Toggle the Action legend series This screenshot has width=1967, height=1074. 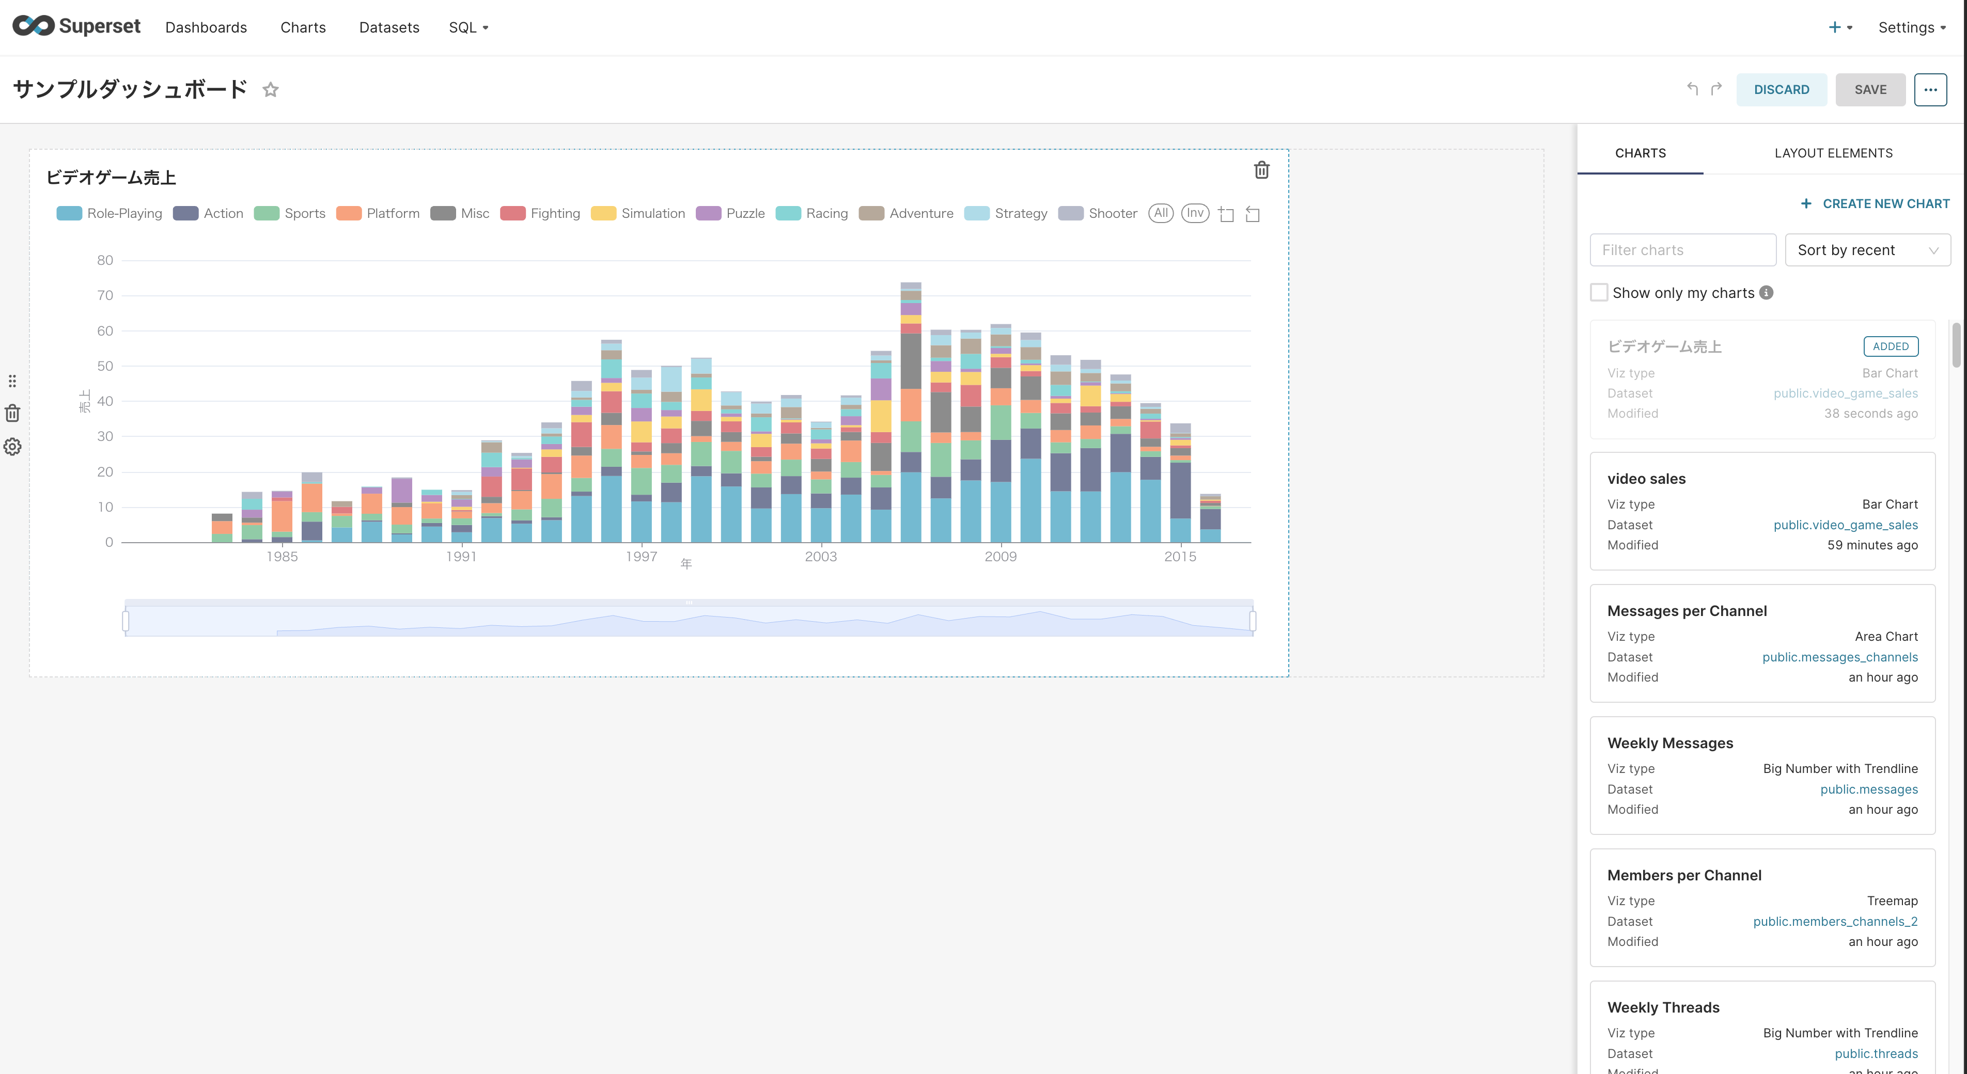[x=209, y=214]
